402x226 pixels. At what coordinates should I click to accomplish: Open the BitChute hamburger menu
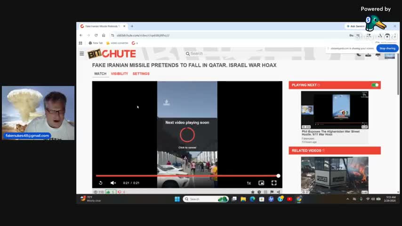pos(81,54)
